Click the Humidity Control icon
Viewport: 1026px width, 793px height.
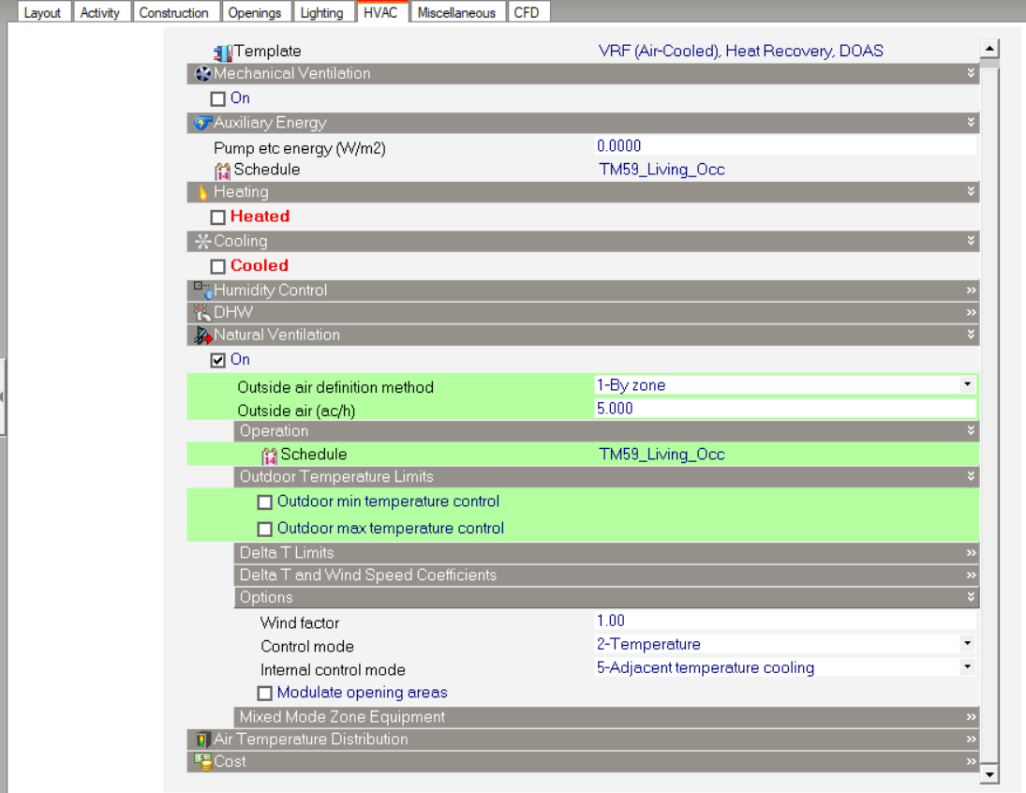click(x=202, y=290)
